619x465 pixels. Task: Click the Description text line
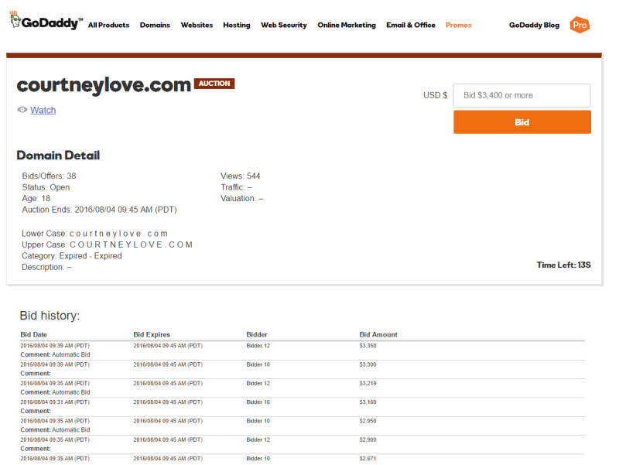pyautogui.click(x=46, y=267)
